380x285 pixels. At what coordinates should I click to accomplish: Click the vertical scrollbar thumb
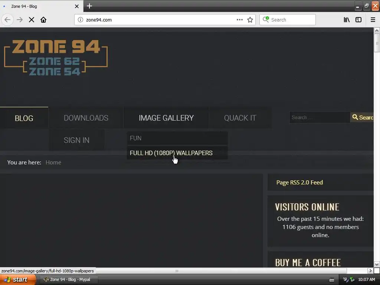(377, 43)
